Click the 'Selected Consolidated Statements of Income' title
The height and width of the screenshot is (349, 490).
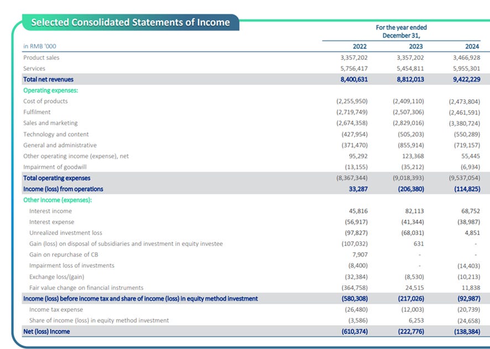tap(131, 23)
